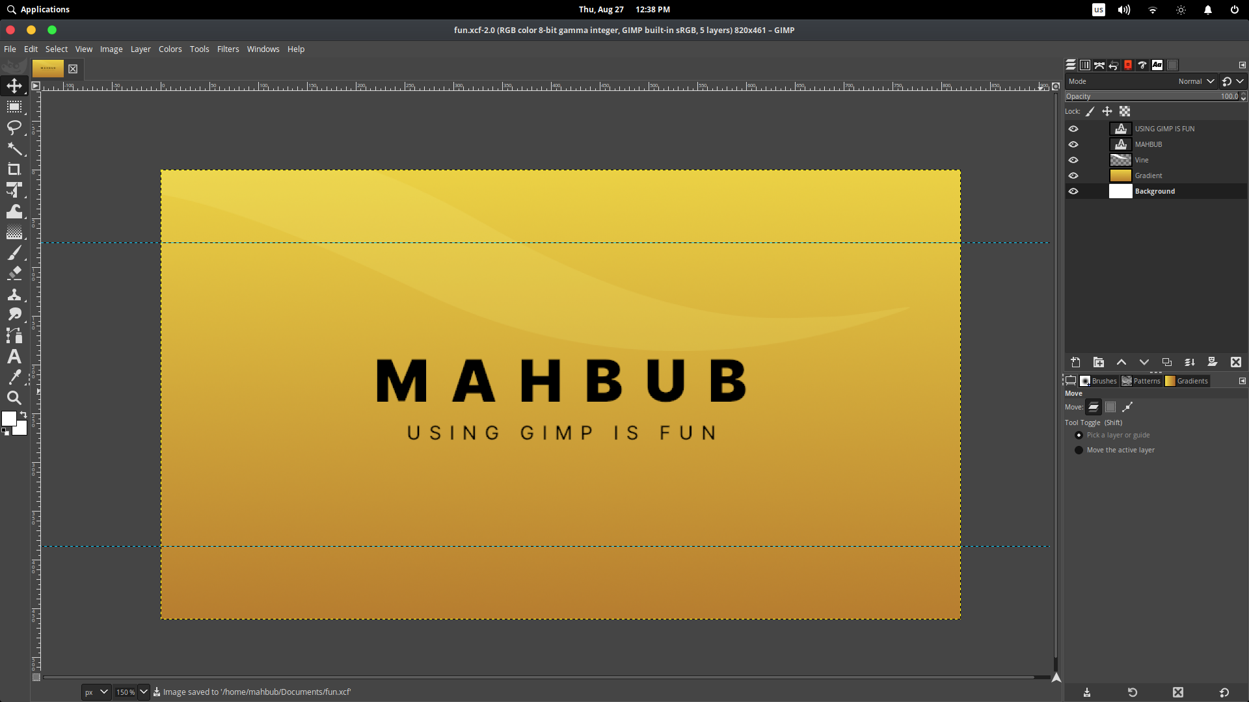Create a new layer group
The width and height of the screenshot is (1249, 702).
[x=1099, y=362]
